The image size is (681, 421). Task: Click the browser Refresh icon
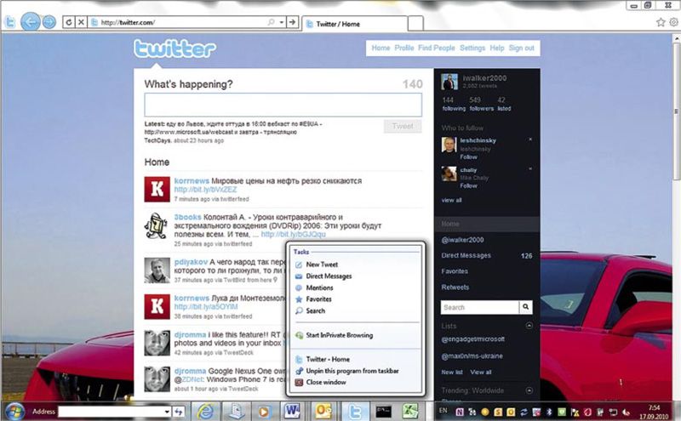[68, 21]
